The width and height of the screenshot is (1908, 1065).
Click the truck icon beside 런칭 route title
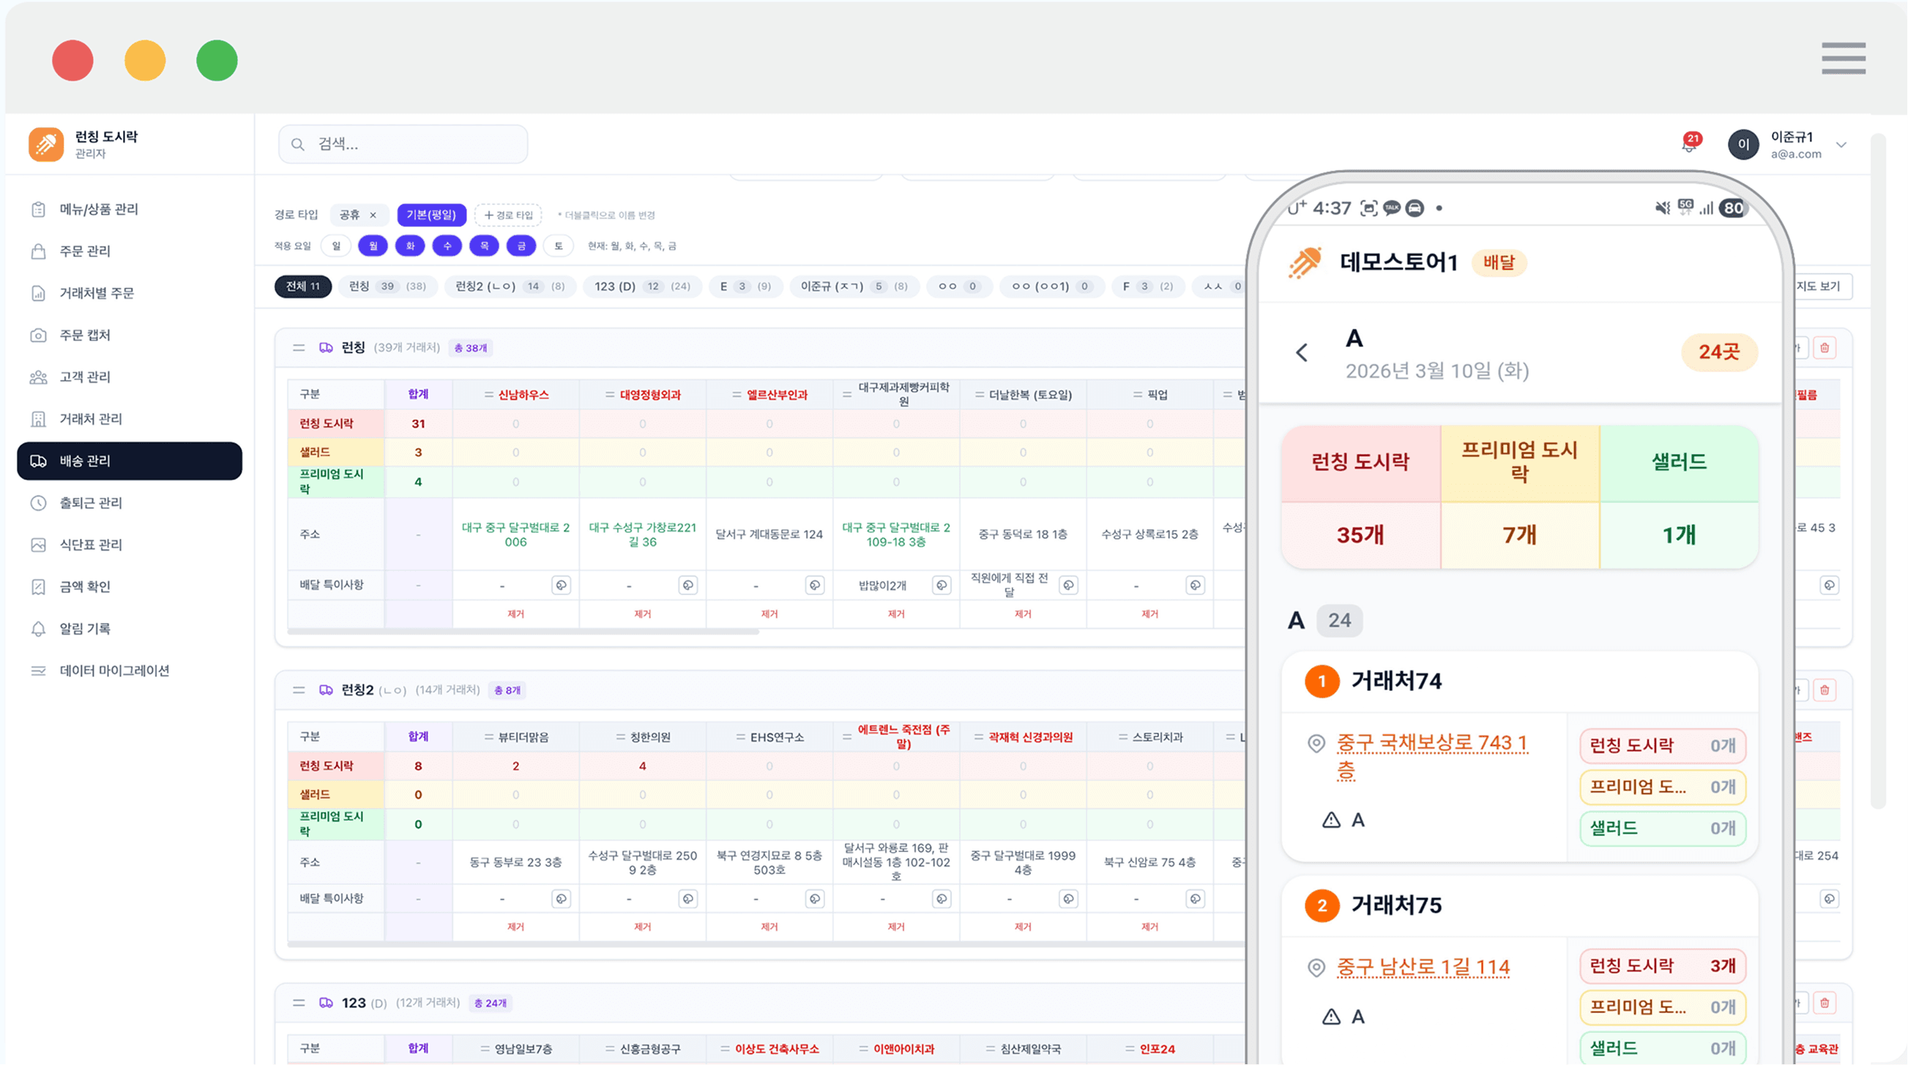[326, 348]
